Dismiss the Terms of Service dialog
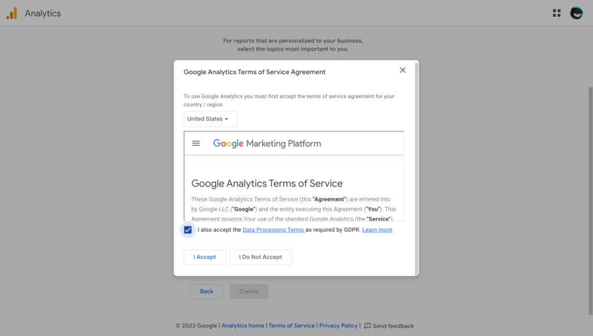The image size is (593, 336). click(x=402, y=70)
